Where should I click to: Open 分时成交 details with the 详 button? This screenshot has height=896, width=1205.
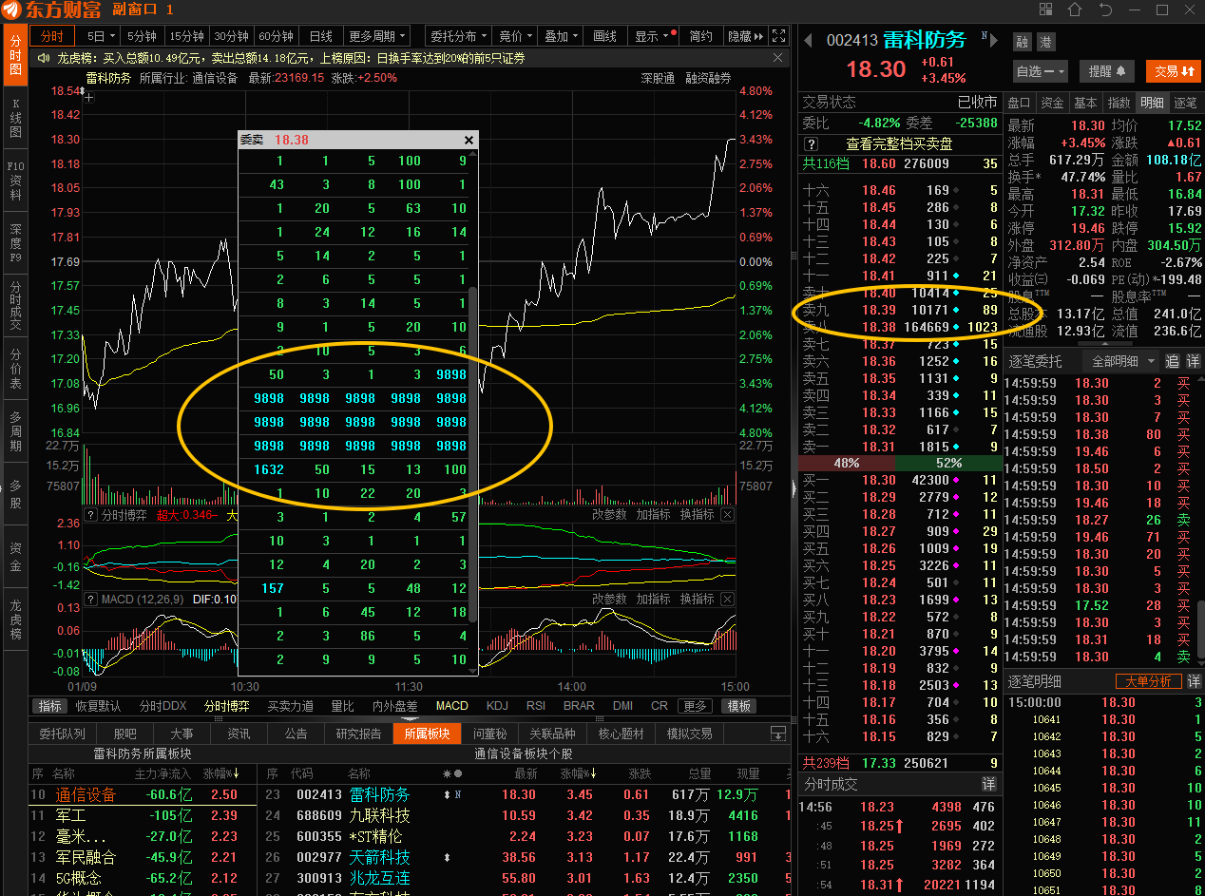click(988, 784)
